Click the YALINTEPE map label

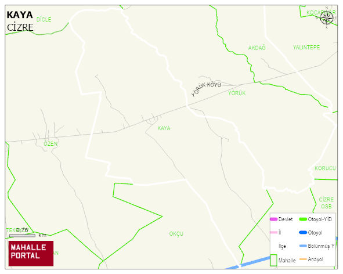point(306,47)
